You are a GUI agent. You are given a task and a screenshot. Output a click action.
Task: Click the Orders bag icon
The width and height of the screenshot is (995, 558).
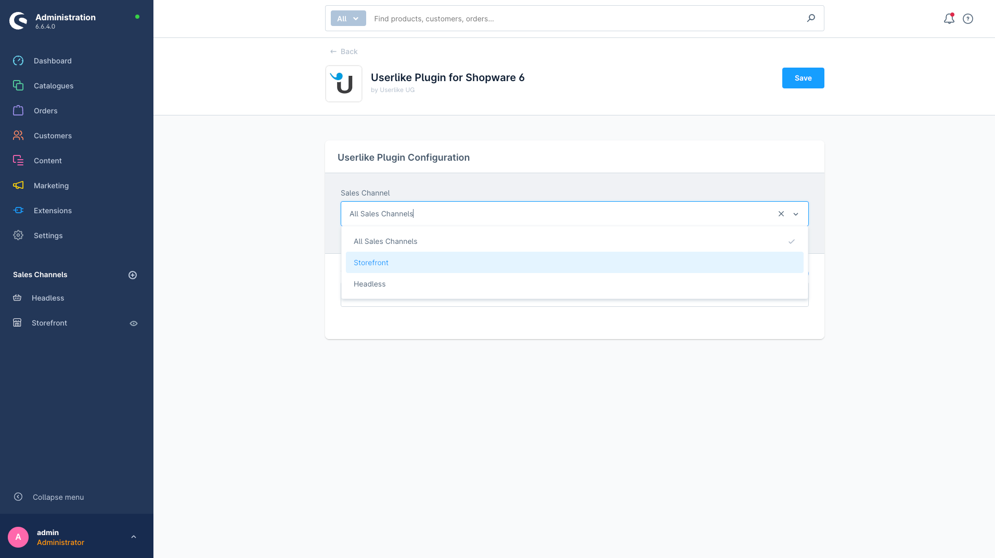point(18,111)
